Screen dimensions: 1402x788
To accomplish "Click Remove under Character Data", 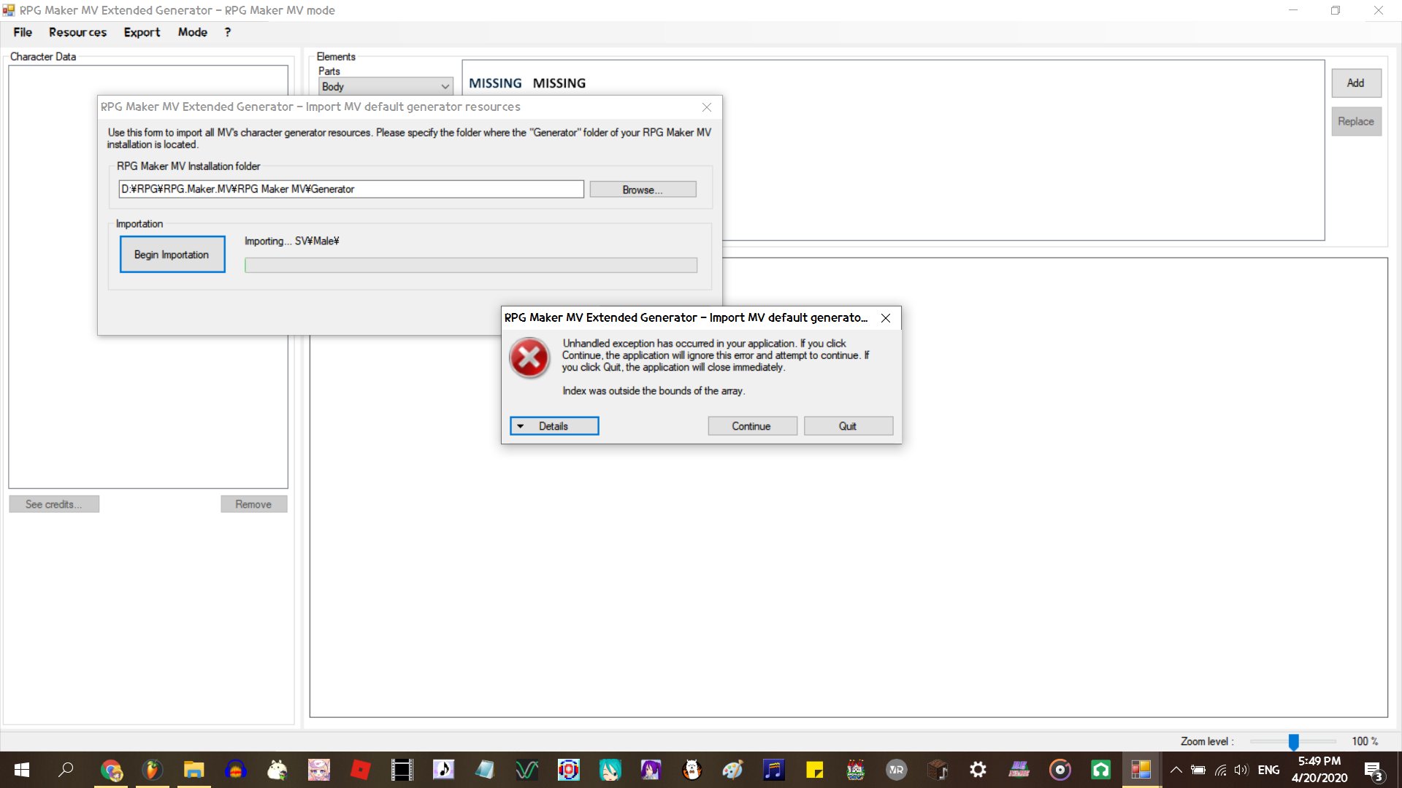I will (253, 504).
